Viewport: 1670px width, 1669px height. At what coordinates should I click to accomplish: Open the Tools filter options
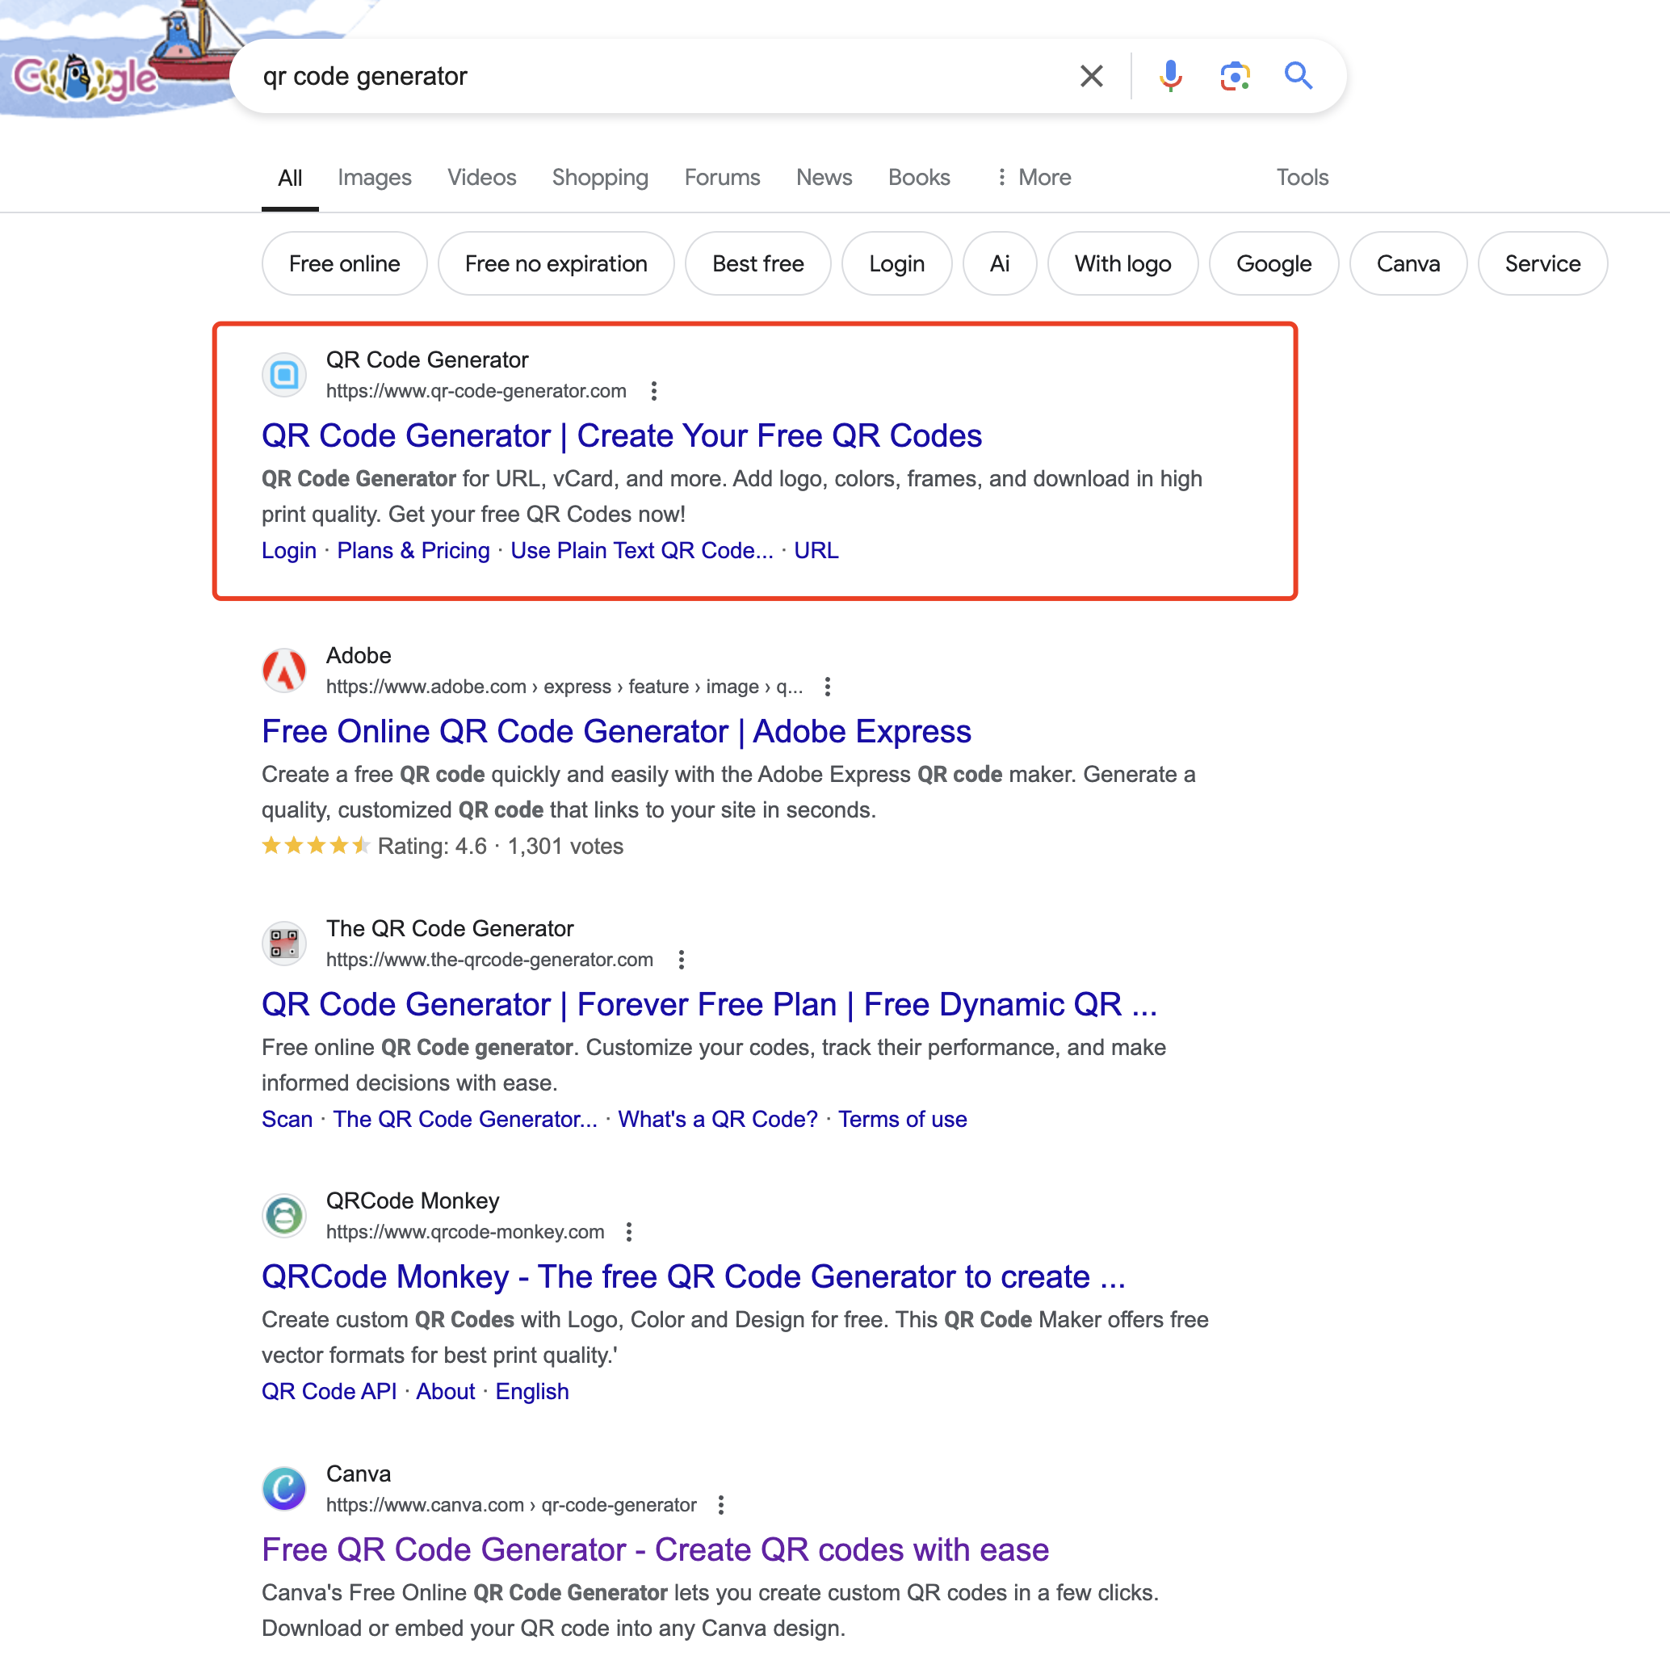[1302, 177]
